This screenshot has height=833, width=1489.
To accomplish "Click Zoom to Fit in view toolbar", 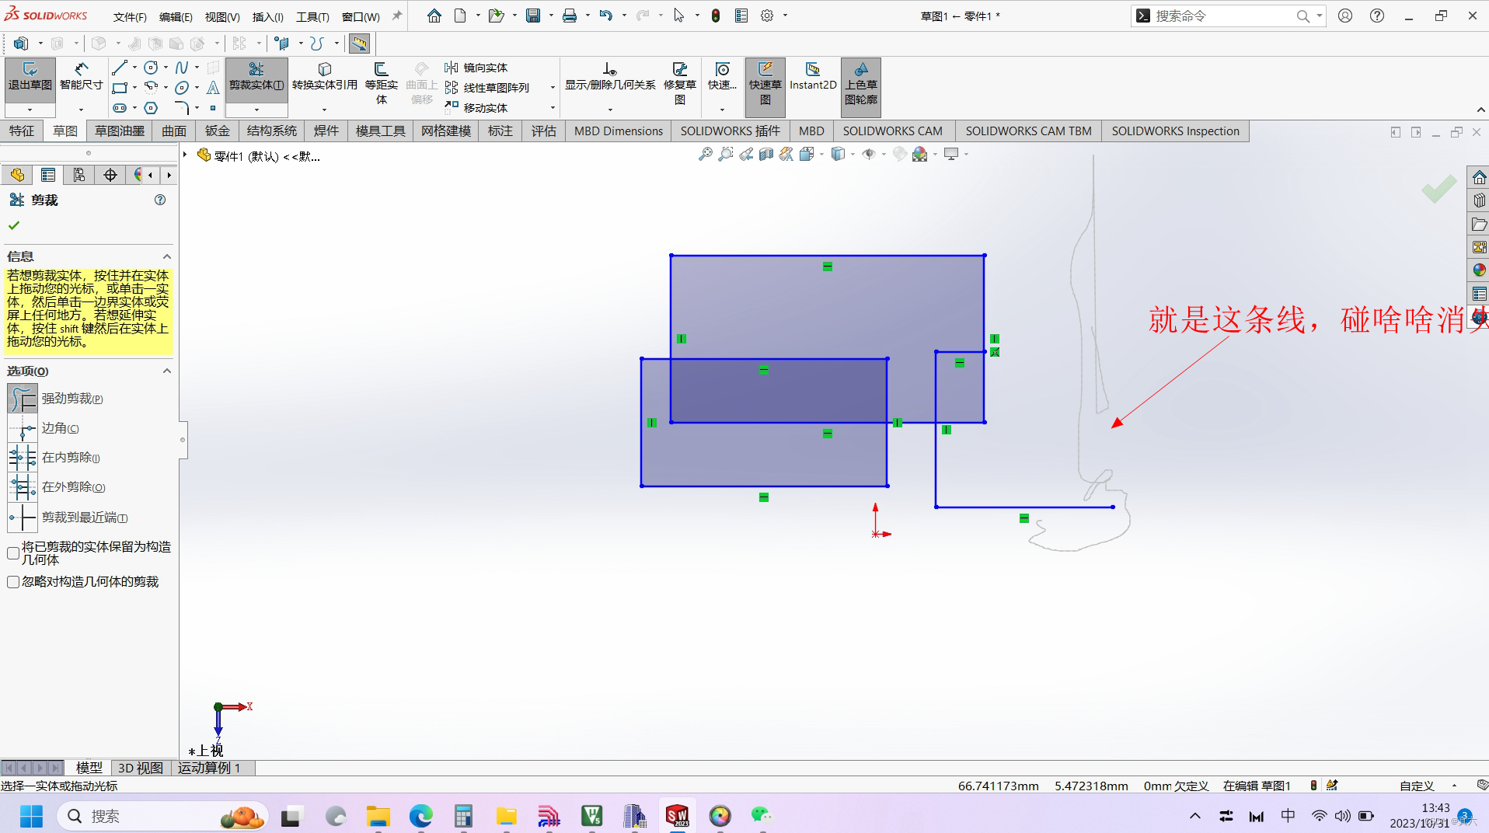I will (706, 154).
